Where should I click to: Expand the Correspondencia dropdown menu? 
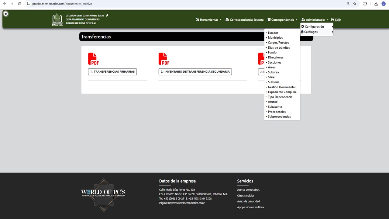click(x=283, y=20)
